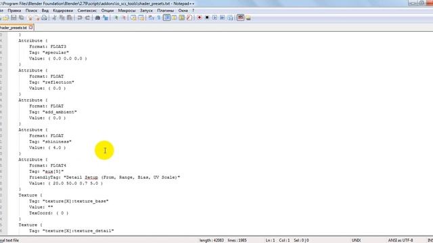Click the Save All toolbar icon
The height and width of the screenshot is (243, 433).
click(21, 18)
